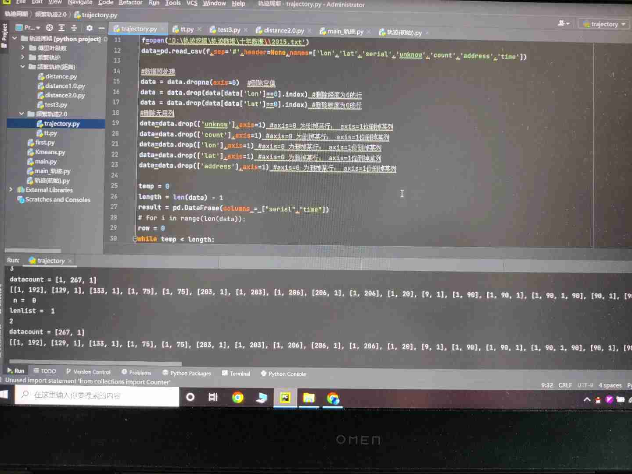This screenshot has height=474, width=632.
Task: Toggle code fold at the while loop line
Action: click(x=135, y=239)
